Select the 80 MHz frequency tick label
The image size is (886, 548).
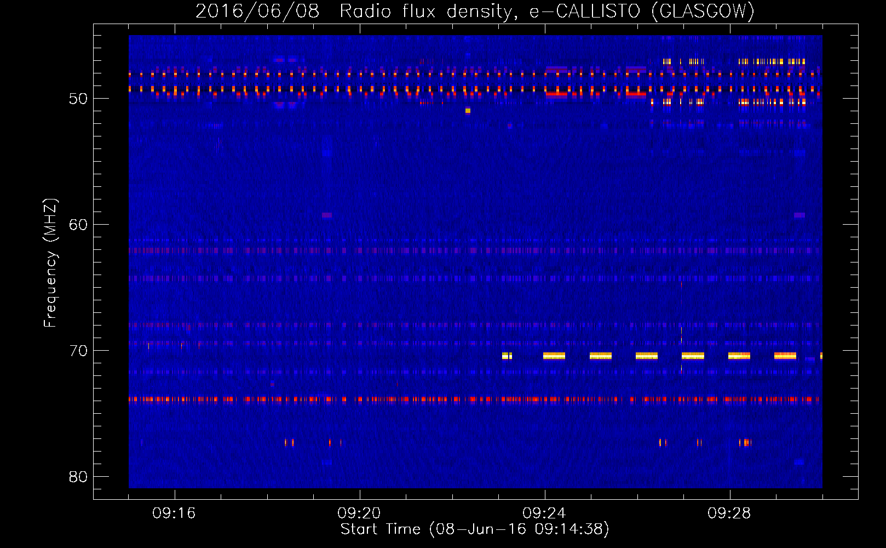click(78, 477)
